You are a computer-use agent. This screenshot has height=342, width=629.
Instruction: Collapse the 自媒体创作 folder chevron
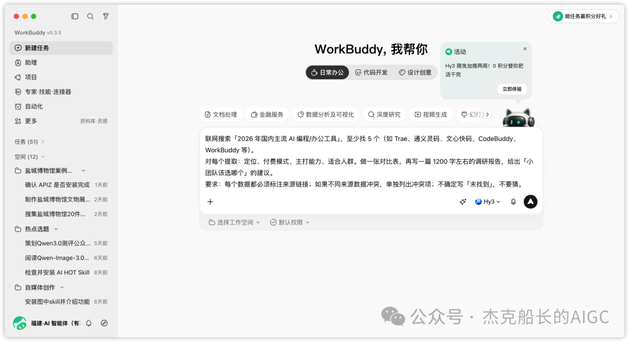(x=62, y=287)
